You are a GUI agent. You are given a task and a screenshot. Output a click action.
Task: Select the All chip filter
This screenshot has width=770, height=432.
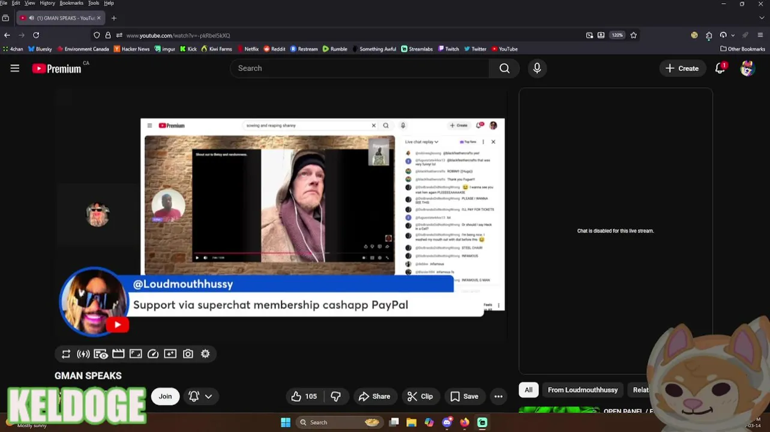click(529, 390)
